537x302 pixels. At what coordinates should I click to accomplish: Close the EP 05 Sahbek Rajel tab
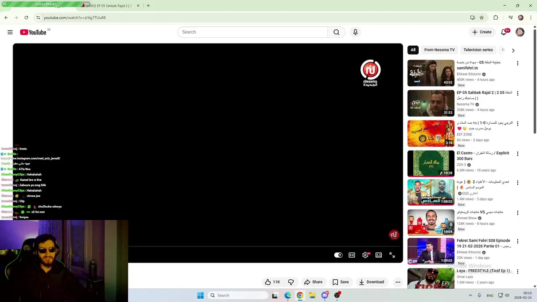coord(138,6)
